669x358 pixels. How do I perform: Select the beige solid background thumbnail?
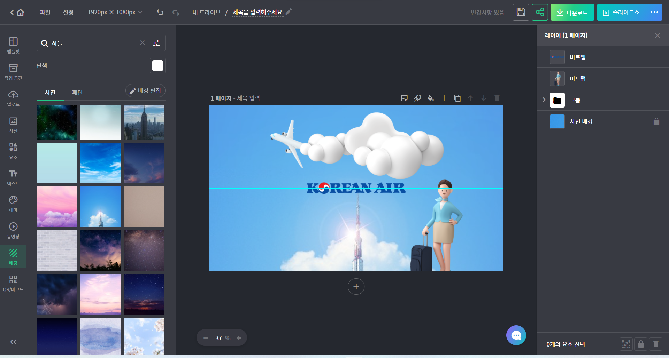pyautogui.click(x=144, y=207)
